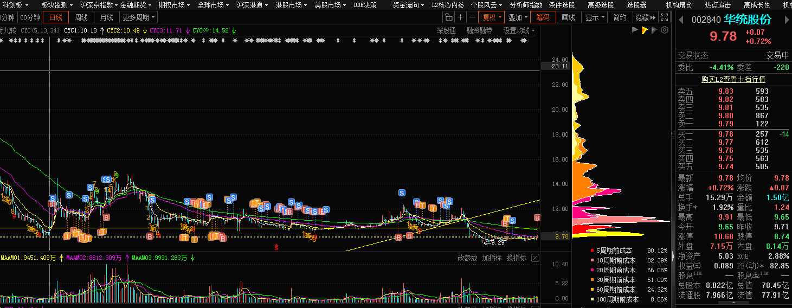This screenshot has height=308, width=792.
Task: Click 买一 price 9.78 row
Action: coord(732,134)
